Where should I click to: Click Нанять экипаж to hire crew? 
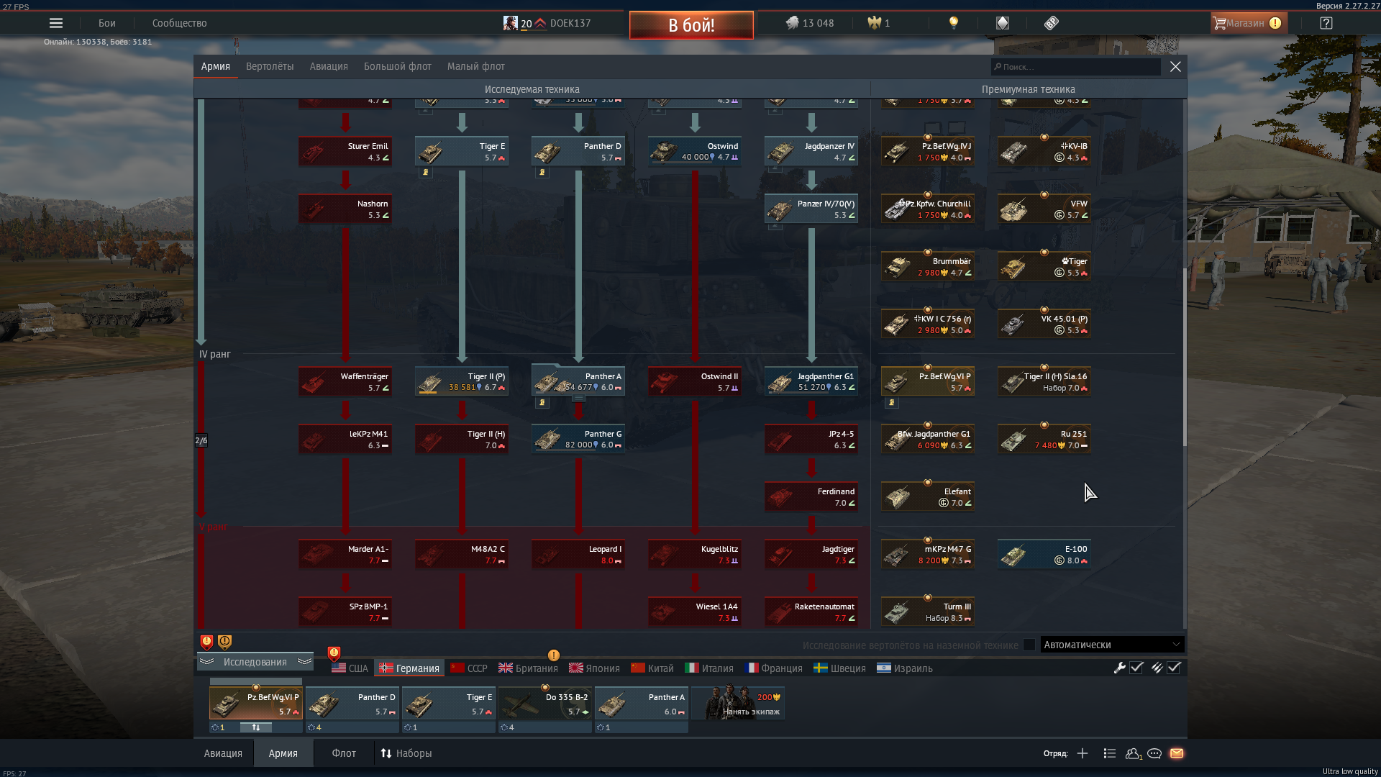coord(738,703)
